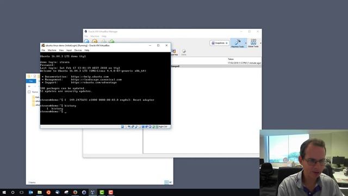Open the Windows Start menu

coord(4,192)
